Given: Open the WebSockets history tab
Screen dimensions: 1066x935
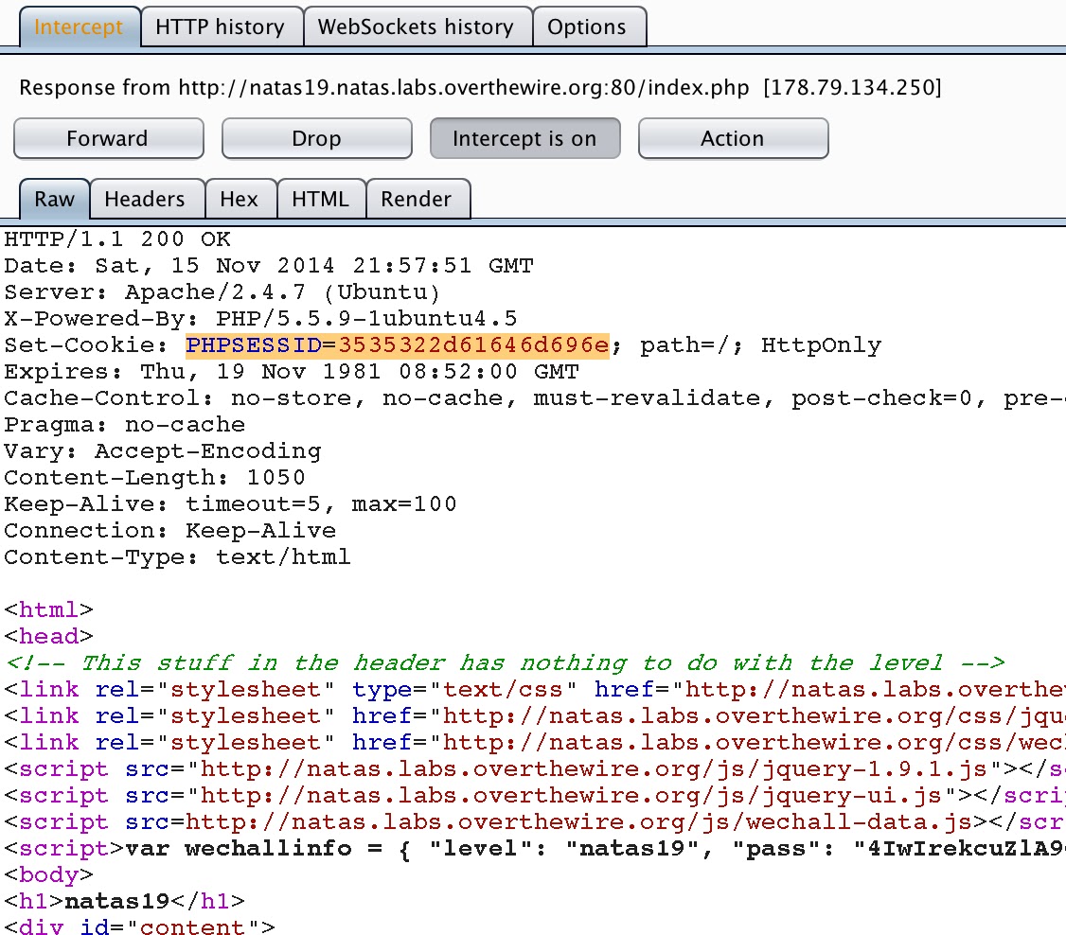Looking at the screenshot, I should tap(418, 26).
